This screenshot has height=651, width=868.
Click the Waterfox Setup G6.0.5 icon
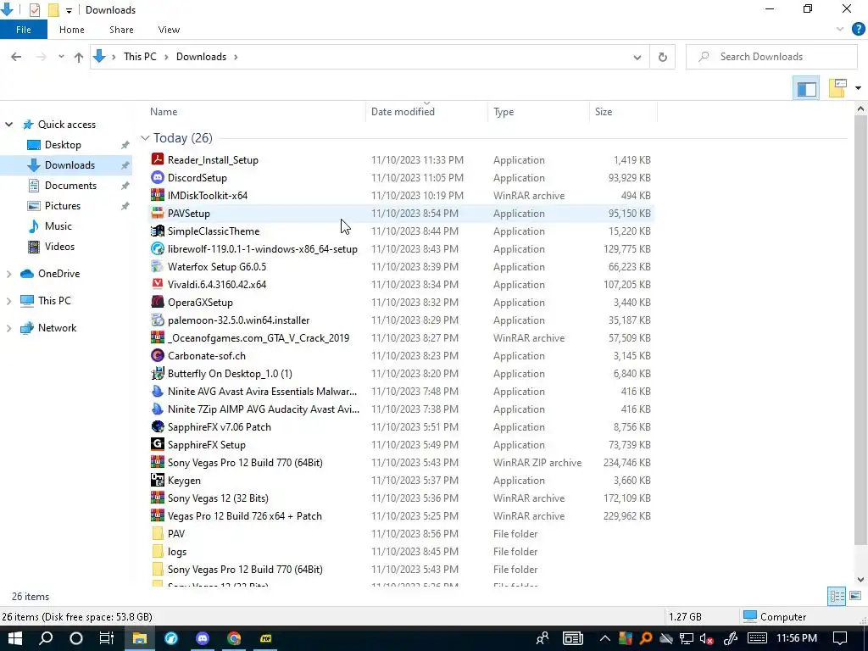[158, 266]
